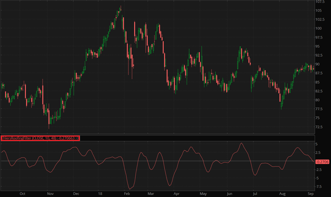Select the Feb marker on time axis
The image size is (331, 197).
point(127,193)
